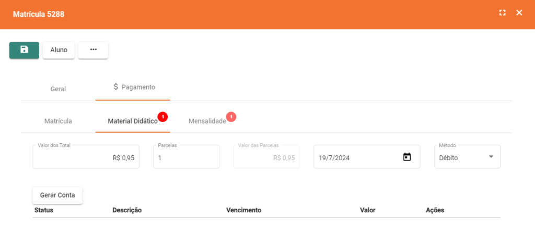Click the Descrição column header
The height and width of the screenshot is (243, 535).
(x=127, y=210)
